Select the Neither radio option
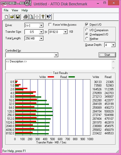Image resolution: width=121 pixels, height=155 pixels. [x=87, y=38]
